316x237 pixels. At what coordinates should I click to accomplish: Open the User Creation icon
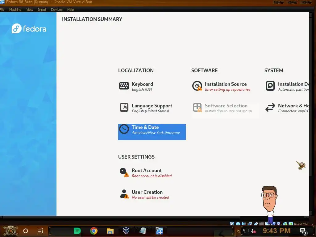pyautogui.click(x=124, y=194)
